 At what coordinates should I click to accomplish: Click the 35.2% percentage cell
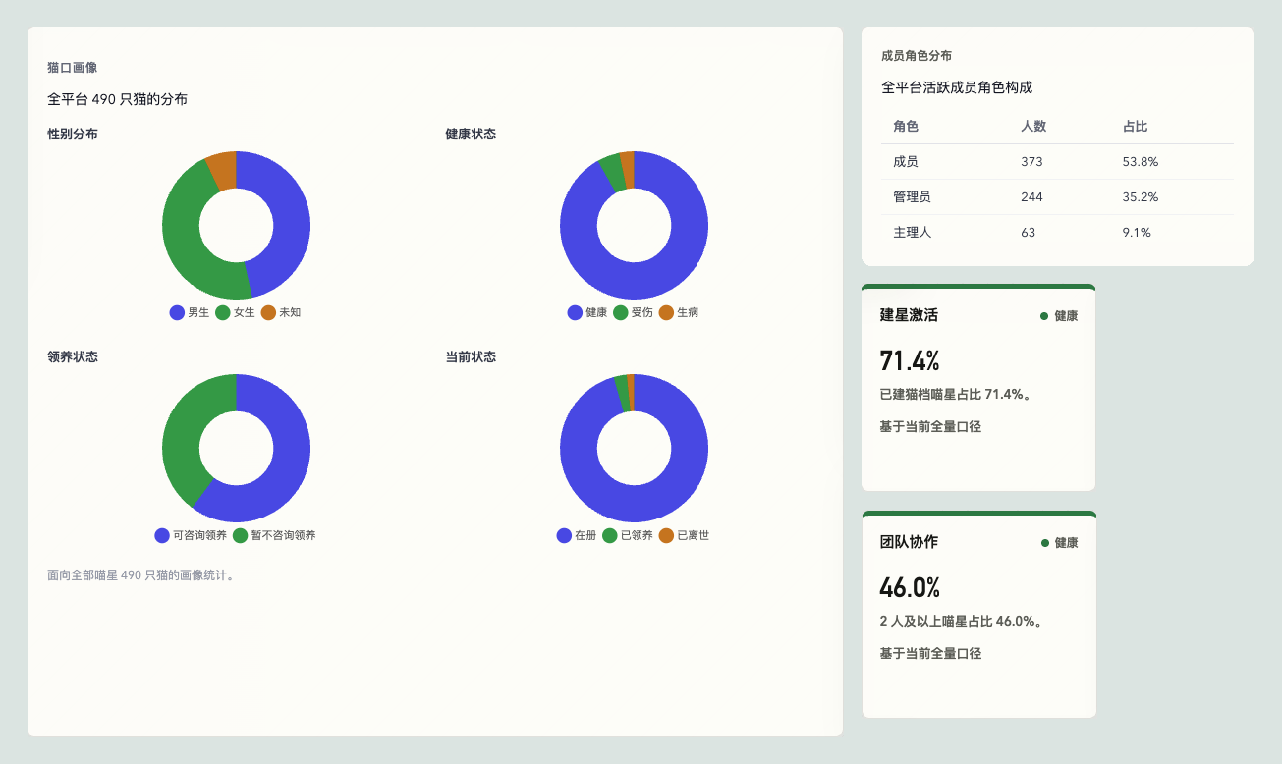point(1141,197)
